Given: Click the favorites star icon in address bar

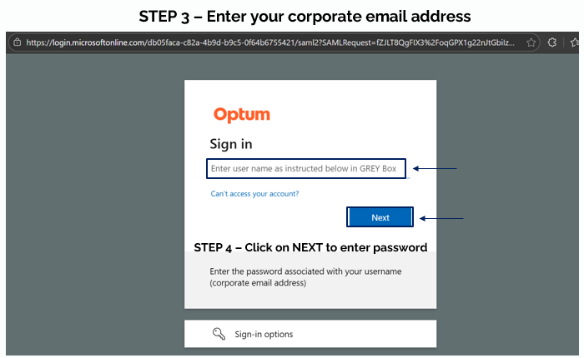Looking at the screenshot, I should 531,42.
